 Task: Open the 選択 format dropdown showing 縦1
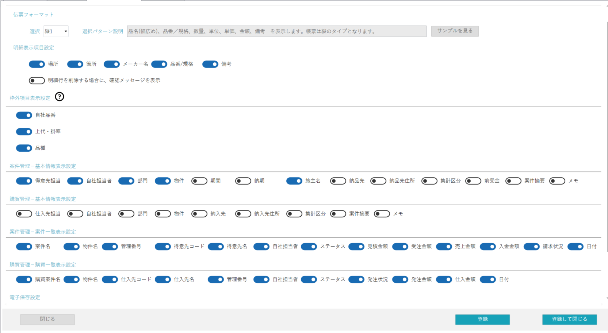tap(56, 31)
